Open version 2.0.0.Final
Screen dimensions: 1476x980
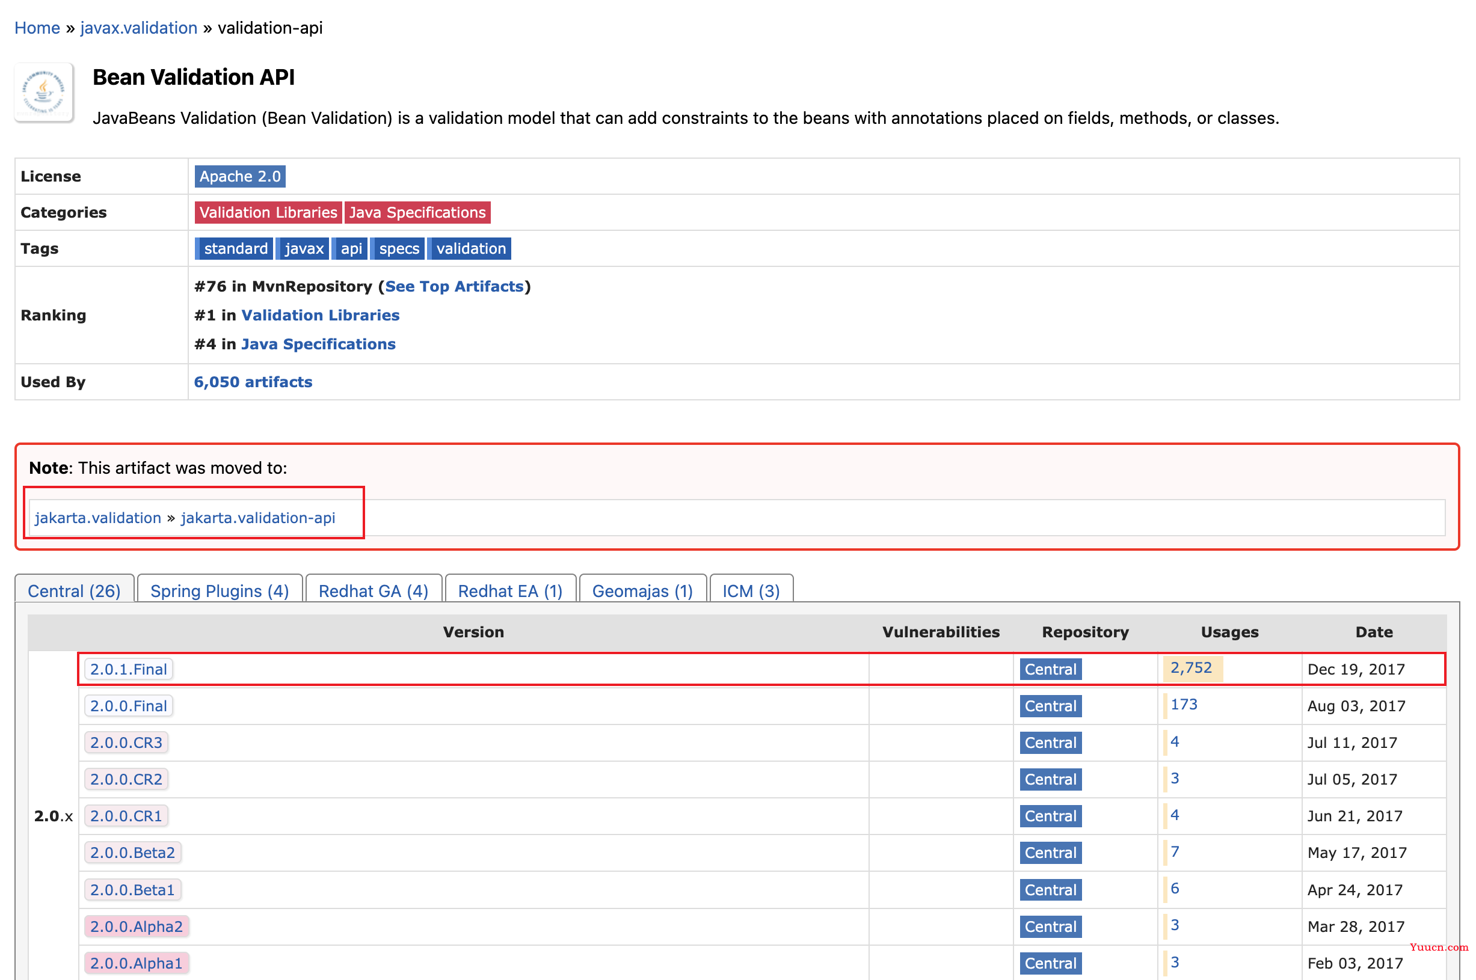tap(129, 706)
